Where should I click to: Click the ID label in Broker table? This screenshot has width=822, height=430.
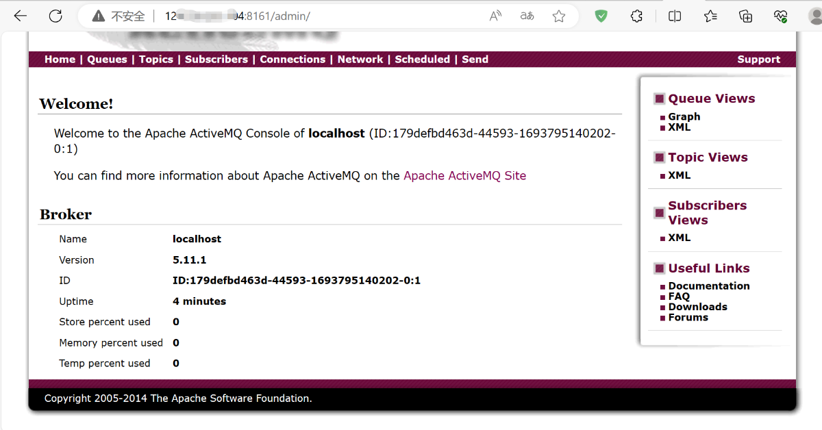point(65,281)
